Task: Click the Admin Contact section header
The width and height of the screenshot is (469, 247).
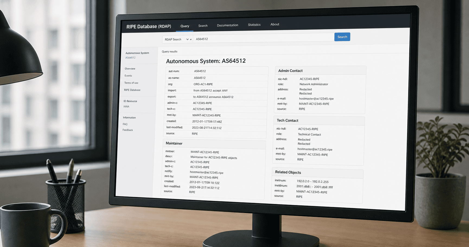Action: point(320,71)
